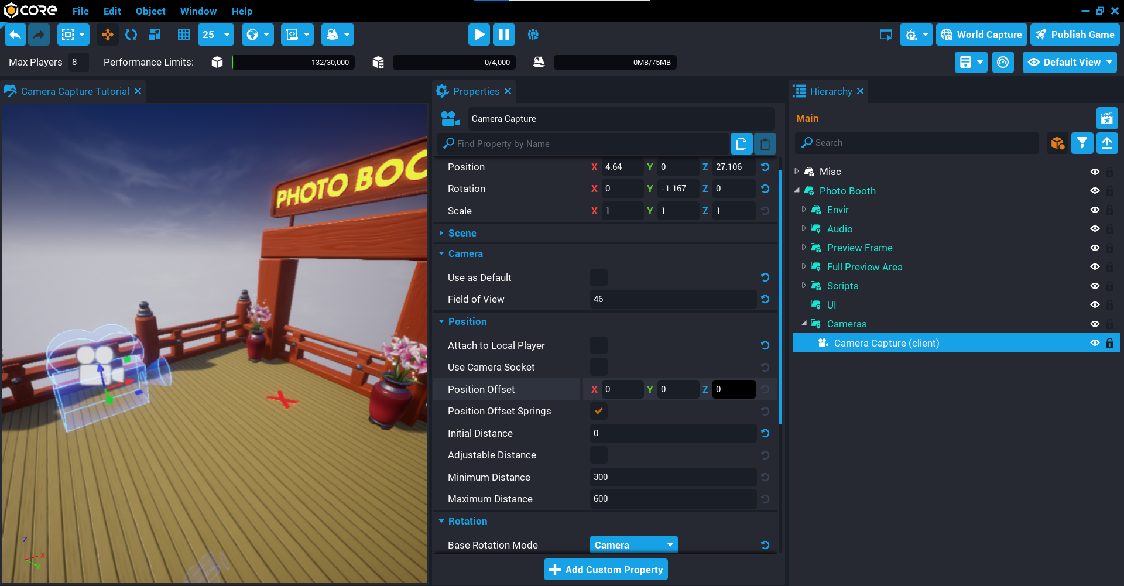Collapse the Camera properties section
Image resolution: width=1124 pixels, height=586 pixels.
[x=442, y=253]
